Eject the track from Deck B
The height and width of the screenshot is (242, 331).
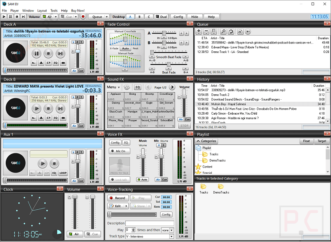pyautogui.click(x=41, y=118)
